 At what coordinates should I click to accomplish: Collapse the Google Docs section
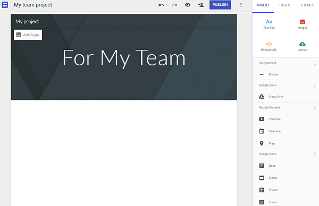pos(315,154)
